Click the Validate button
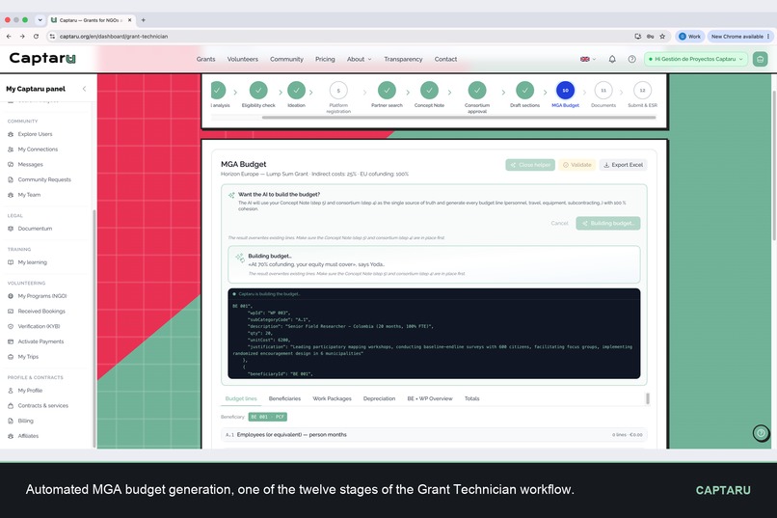Image resolution: width=777 pixels, height=518 pixels. pos(577,165)
